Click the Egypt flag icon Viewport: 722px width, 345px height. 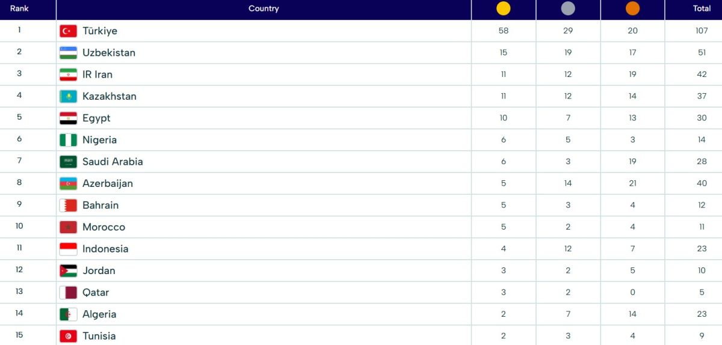[x=68, y=118]
